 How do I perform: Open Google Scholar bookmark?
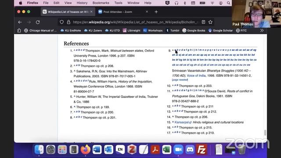[220, 30]
